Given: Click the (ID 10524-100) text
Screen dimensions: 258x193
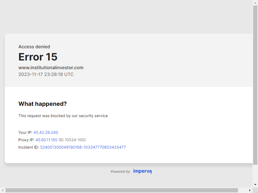Looking at the screenshot, I should tap(72, 140).
